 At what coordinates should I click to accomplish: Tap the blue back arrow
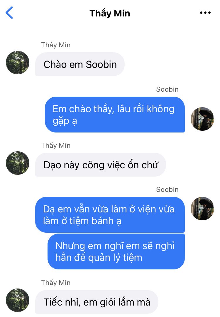tap(9, 13)
